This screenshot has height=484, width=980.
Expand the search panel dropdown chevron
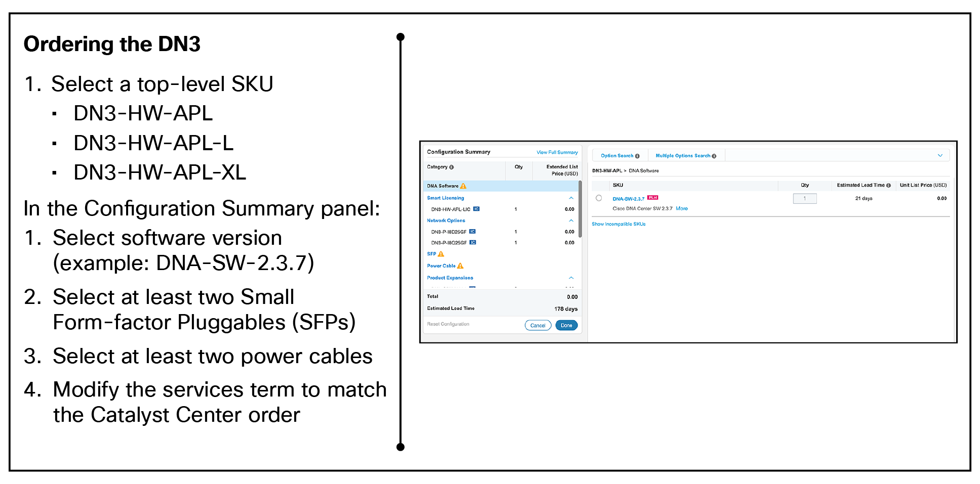coord(940,155)
